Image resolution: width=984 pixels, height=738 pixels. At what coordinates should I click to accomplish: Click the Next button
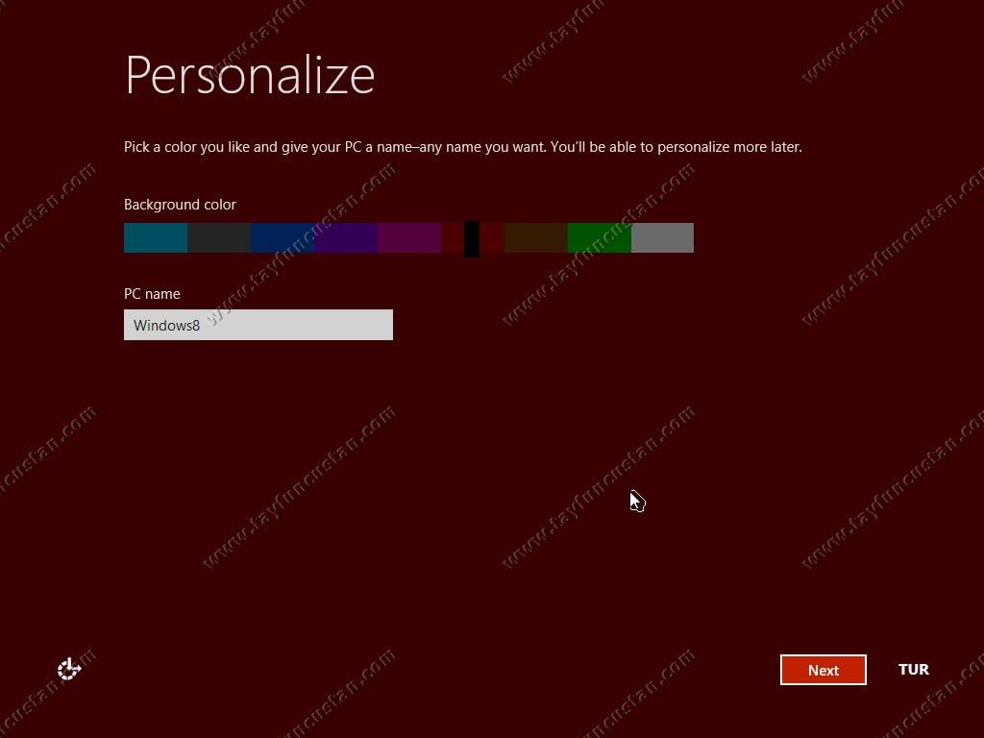click(823, 670)
